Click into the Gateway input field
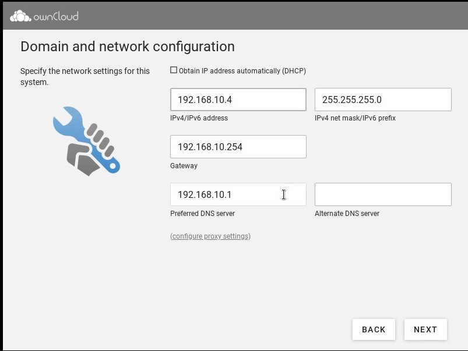The image size is (468, 351). [238, 147]
